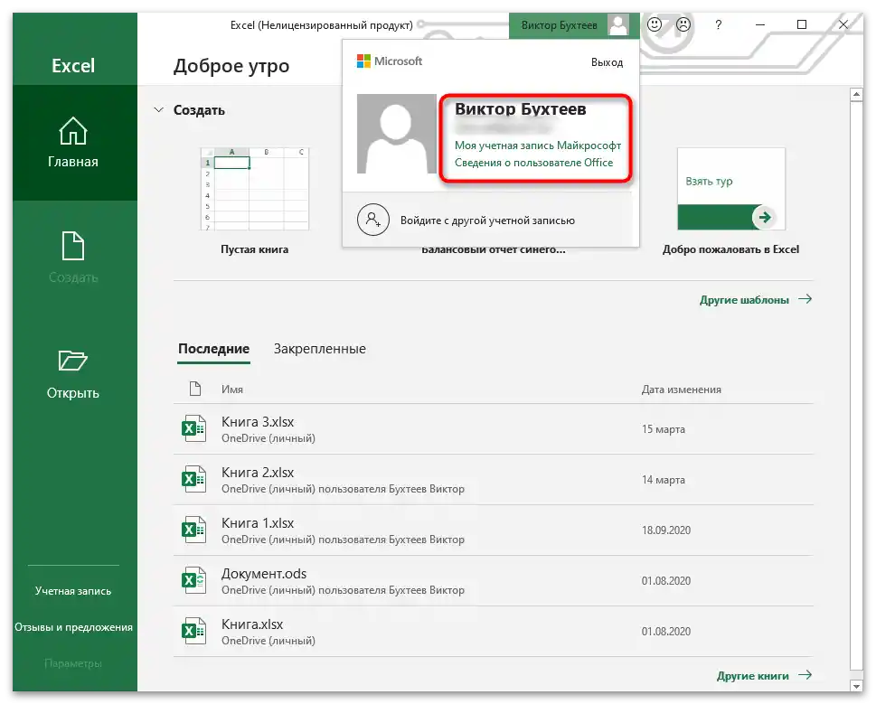Click the green arrow on Взять тур tile
Viewport: 876px width, 704px height.
765,217
